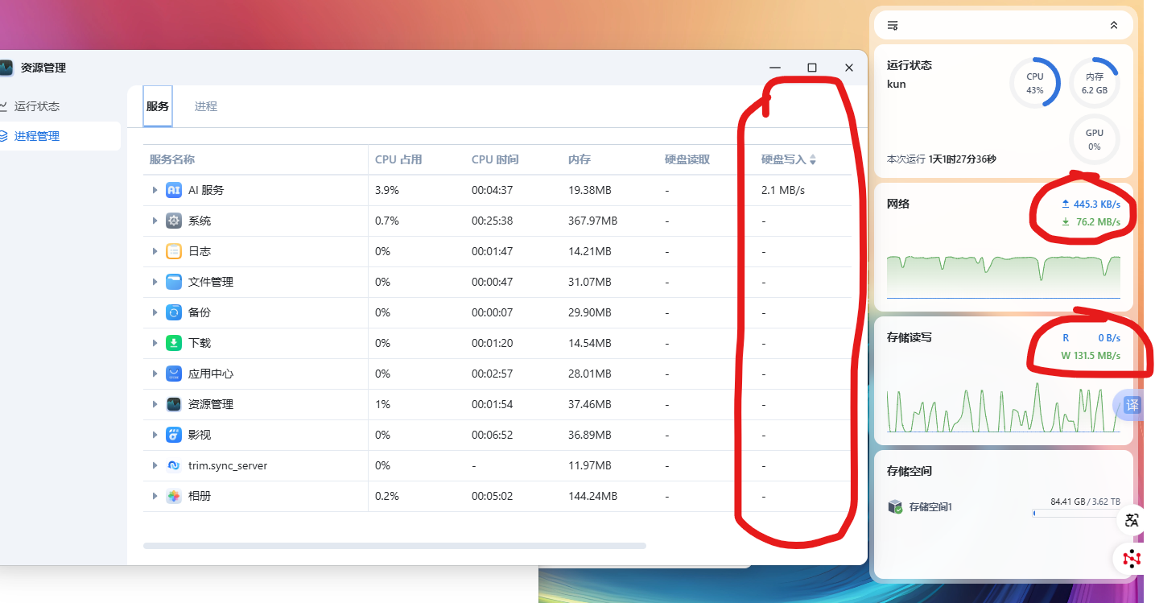Click the 00:25:38 CPU time cell

492,221
